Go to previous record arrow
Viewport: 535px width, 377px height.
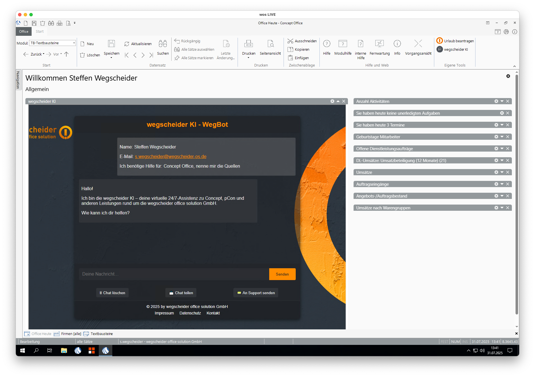tap(135, 55)
